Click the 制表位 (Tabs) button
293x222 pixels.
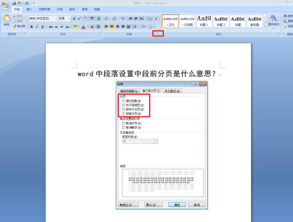point(128,205)
